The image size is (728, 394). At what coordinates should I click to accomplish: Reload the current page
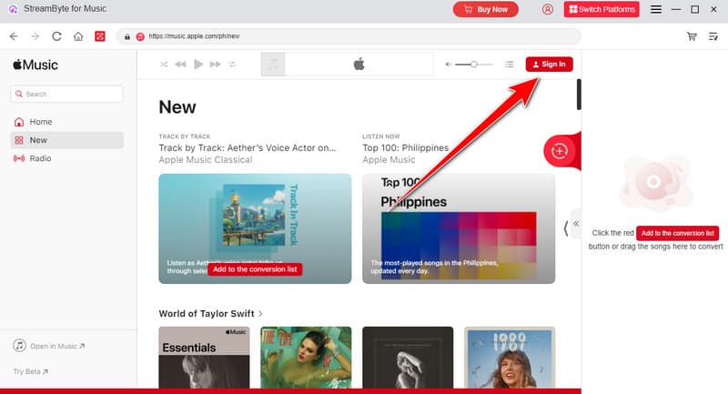point(56,36)
